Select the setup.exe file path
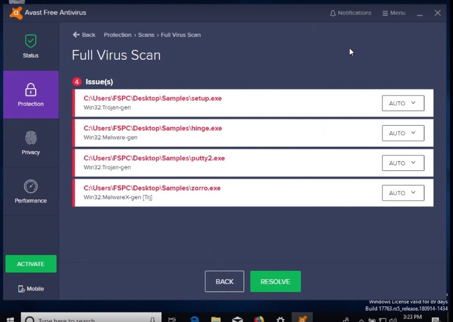 (153, 98)
